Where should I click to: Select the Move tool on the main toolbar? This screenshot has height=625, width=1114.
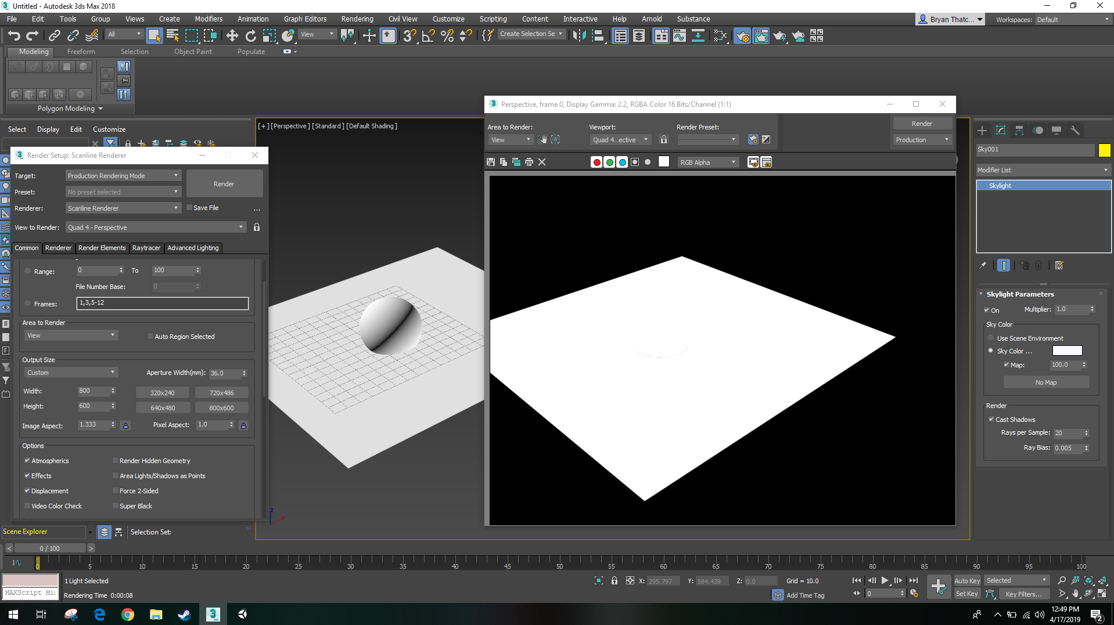(x=232, y=35)
